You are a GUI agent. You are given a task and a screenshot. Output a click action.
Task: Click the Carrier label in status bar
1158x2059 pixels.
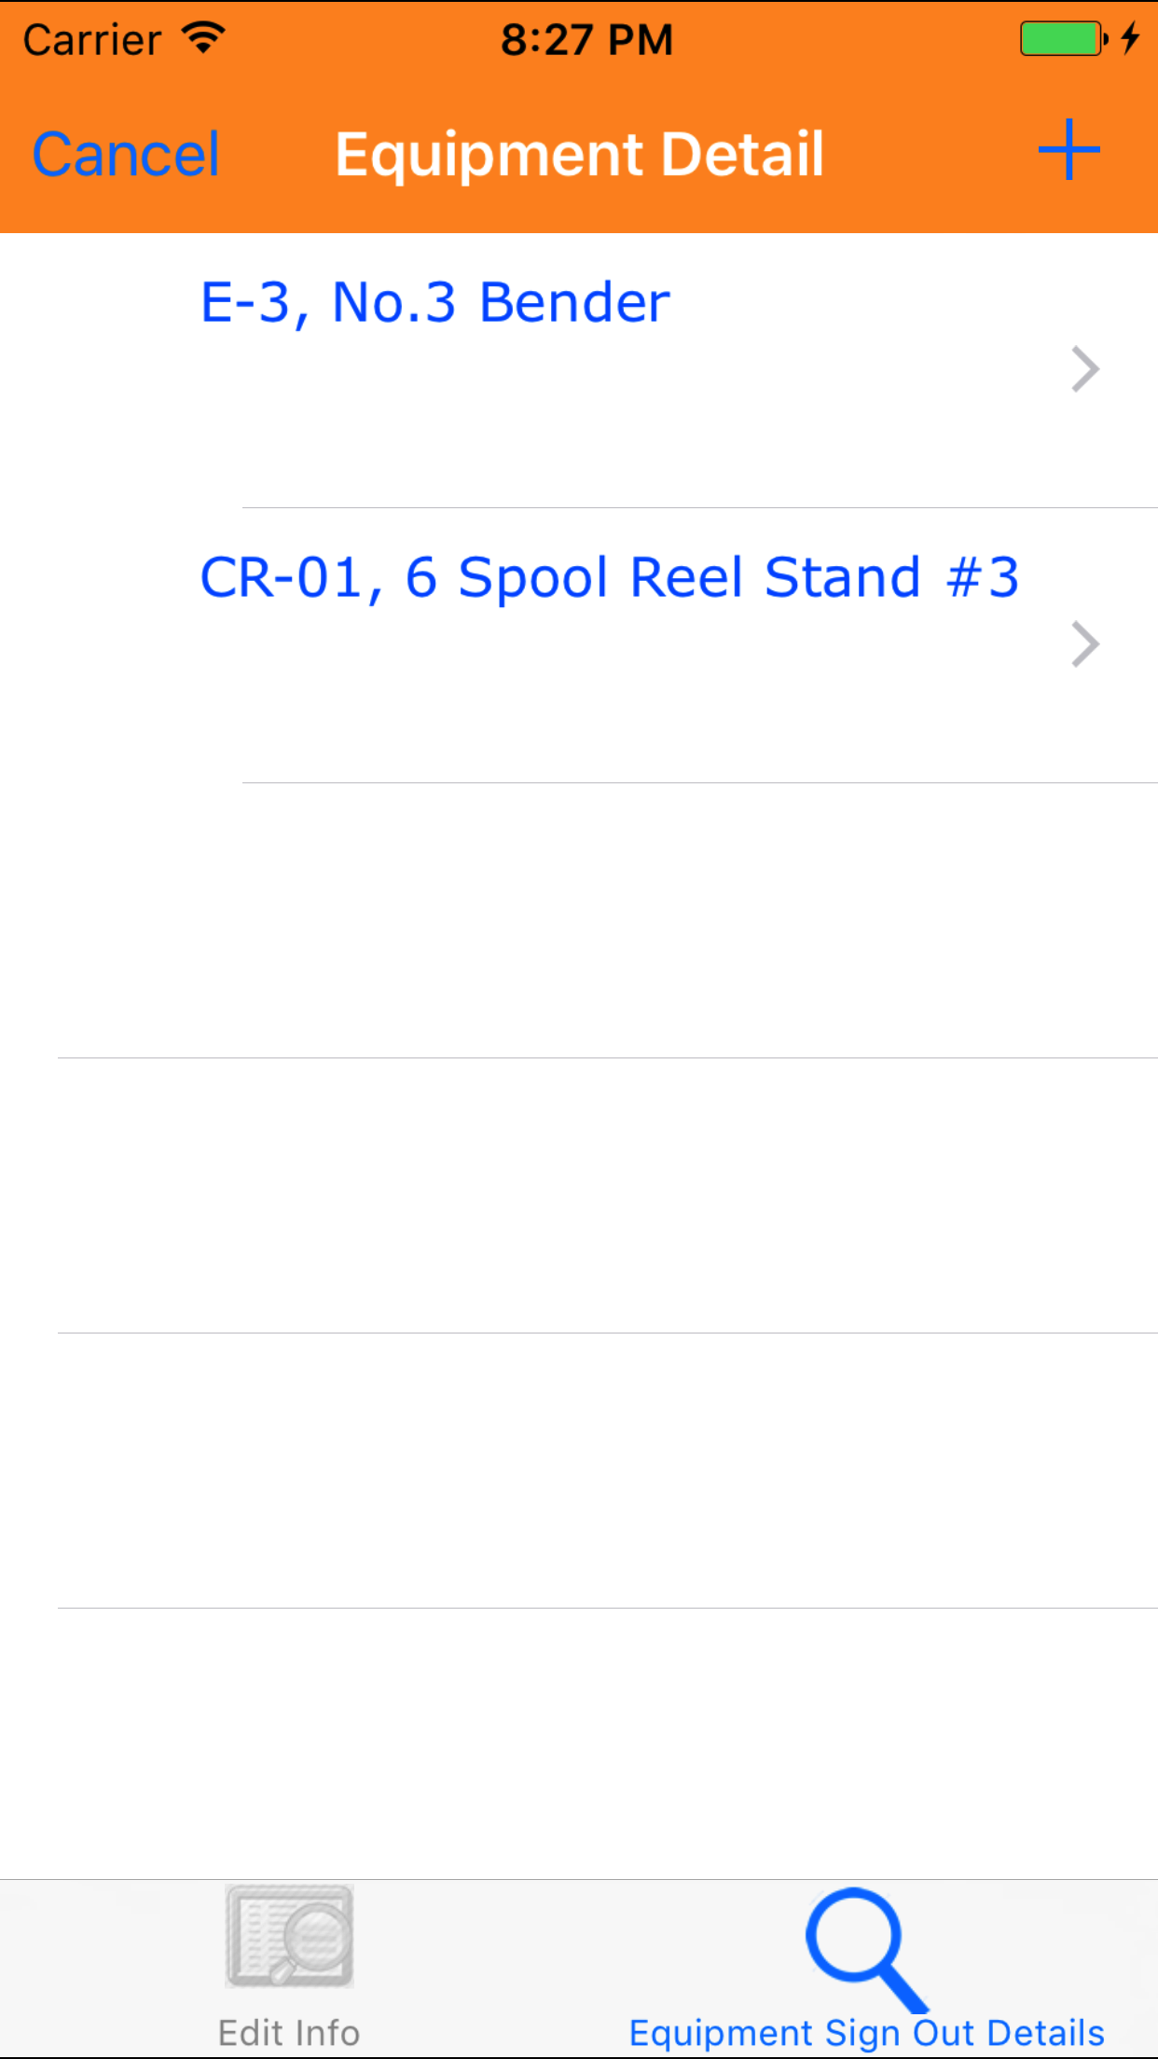click(x=92, y=40)
